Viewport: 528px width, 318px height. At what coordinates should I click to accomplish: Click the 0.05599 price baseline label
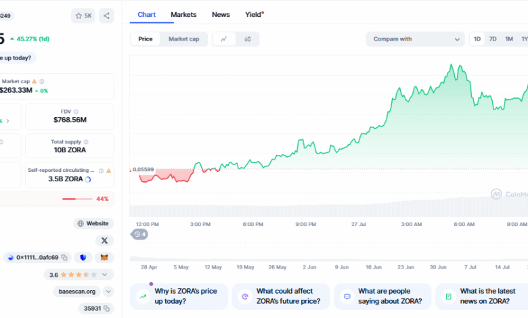143,170
